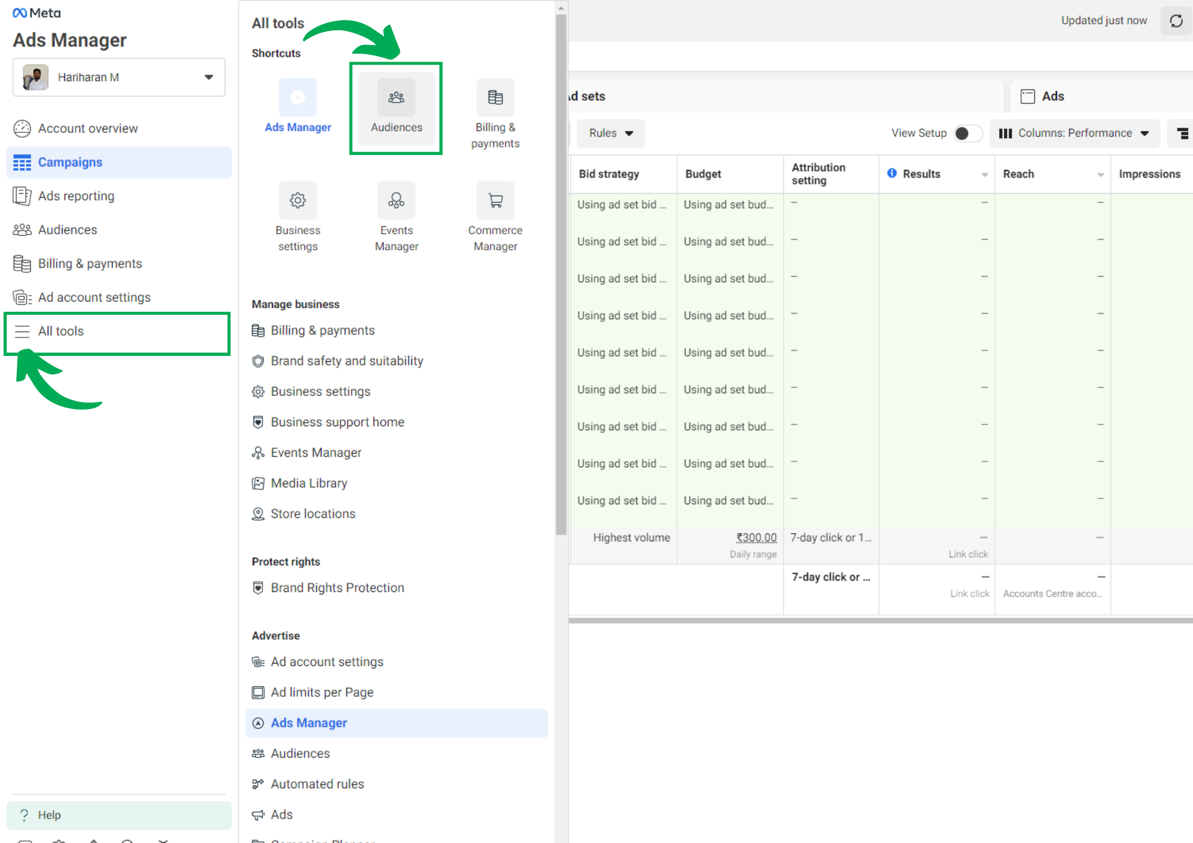Open Events Manager shortcut tile
This screenshot has height=843, width=1193.
pyautogui.click(x=396, y=217)
